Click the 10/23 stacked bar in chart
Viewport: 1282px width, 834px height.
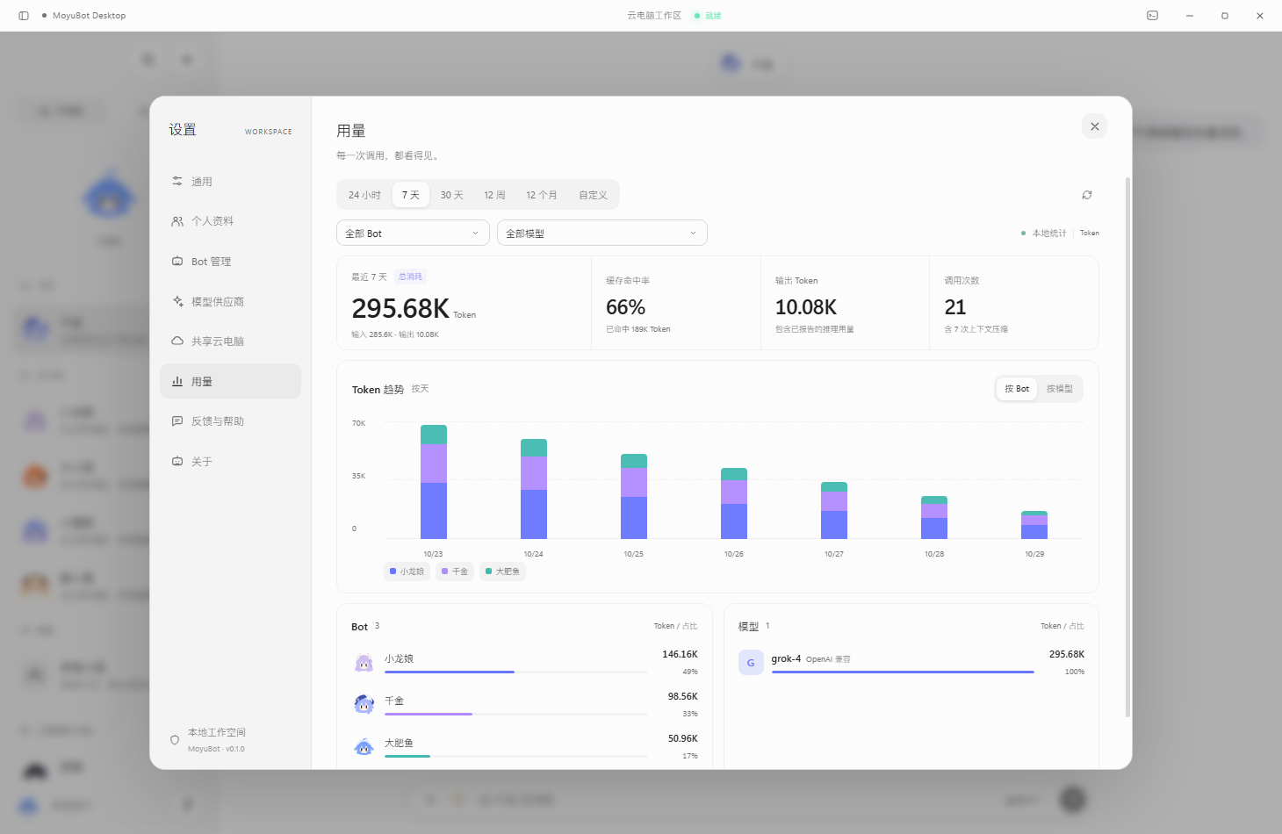pos(434,482)
